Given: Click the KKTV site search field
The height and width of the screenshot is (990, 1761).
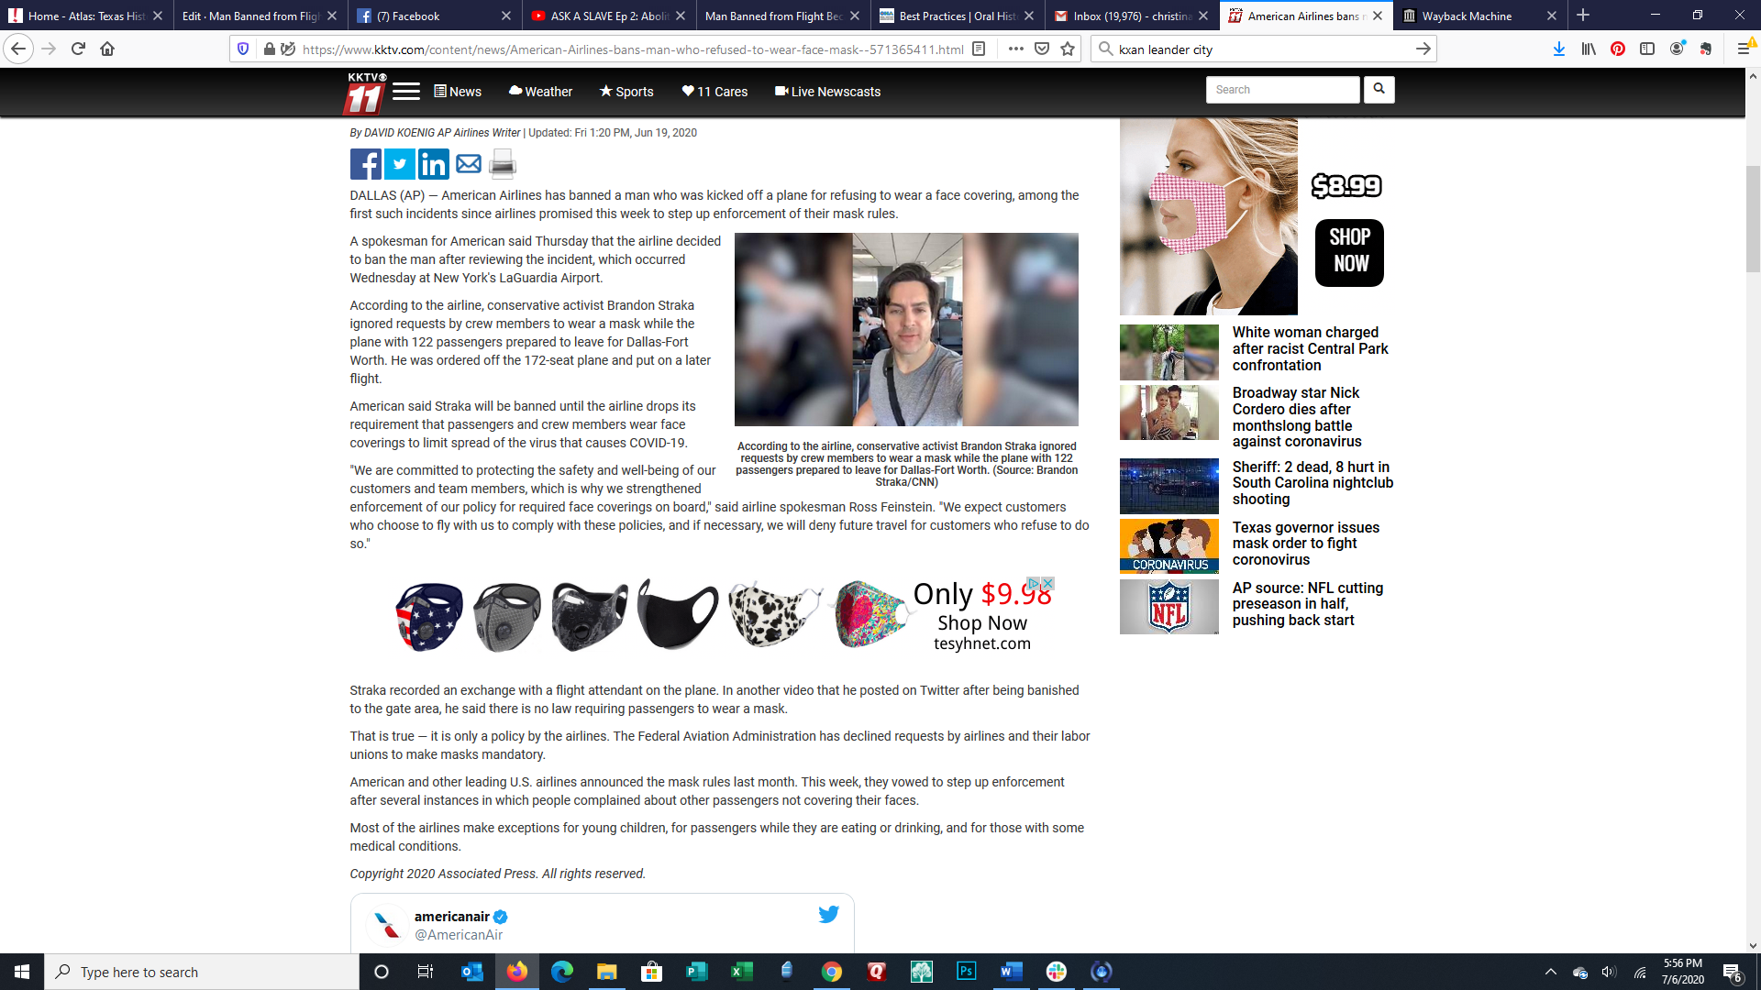Looking at the screenshot, I should (x=1282, y=90).
